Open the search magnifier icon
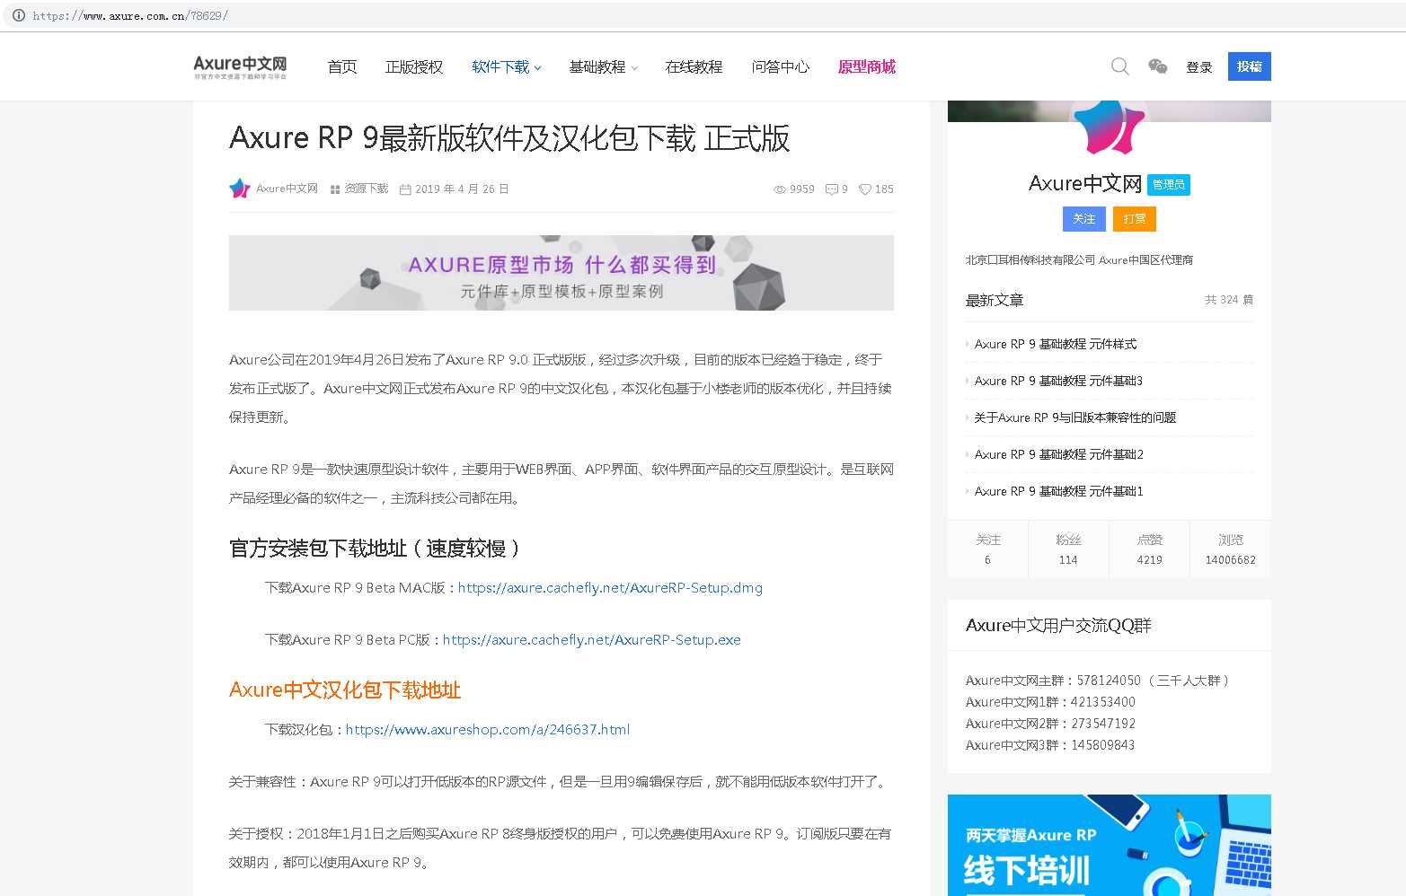The image size is (1406, 896). click(1119, 66)
